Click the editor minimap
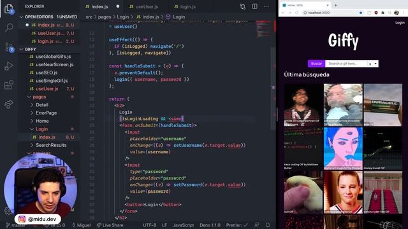The image size is (408, 229). pyautogui.click(x=263, y=30)
